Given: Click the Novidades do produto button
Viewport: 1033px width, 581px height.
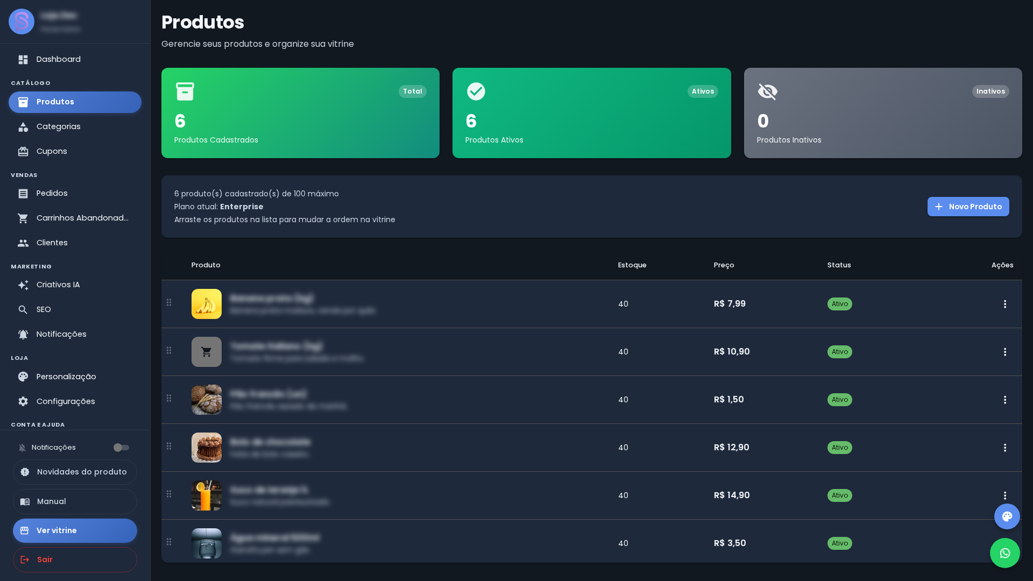Looking at the screenshot, I should click(x=75, y=472).
